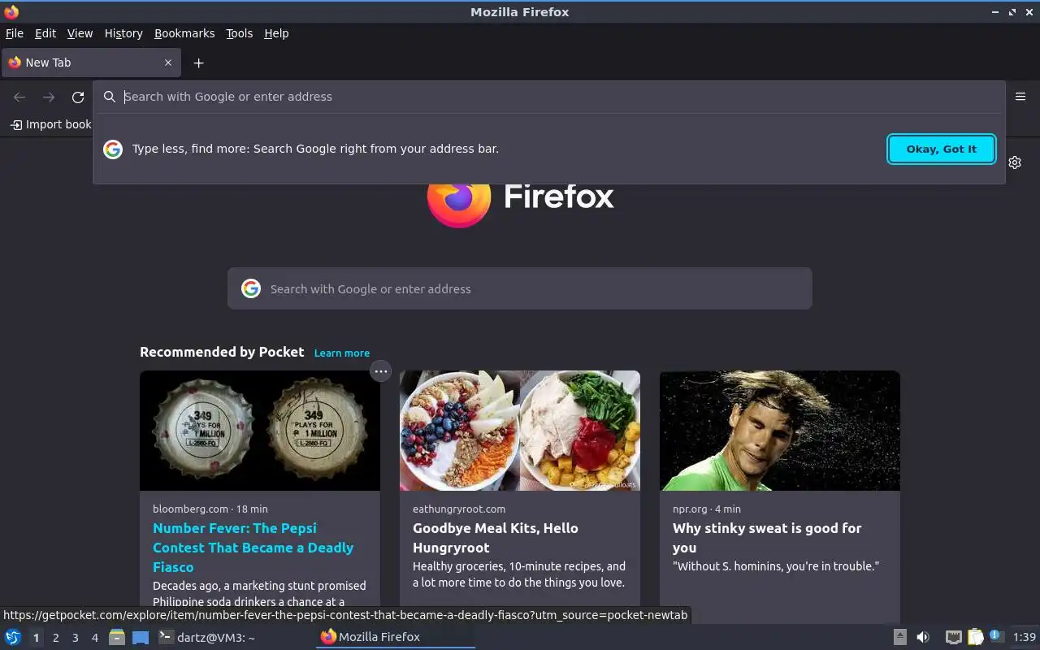Screen dimensions: 1040x650
Task: Open the Tools menu
Action: tap(240, 33)
